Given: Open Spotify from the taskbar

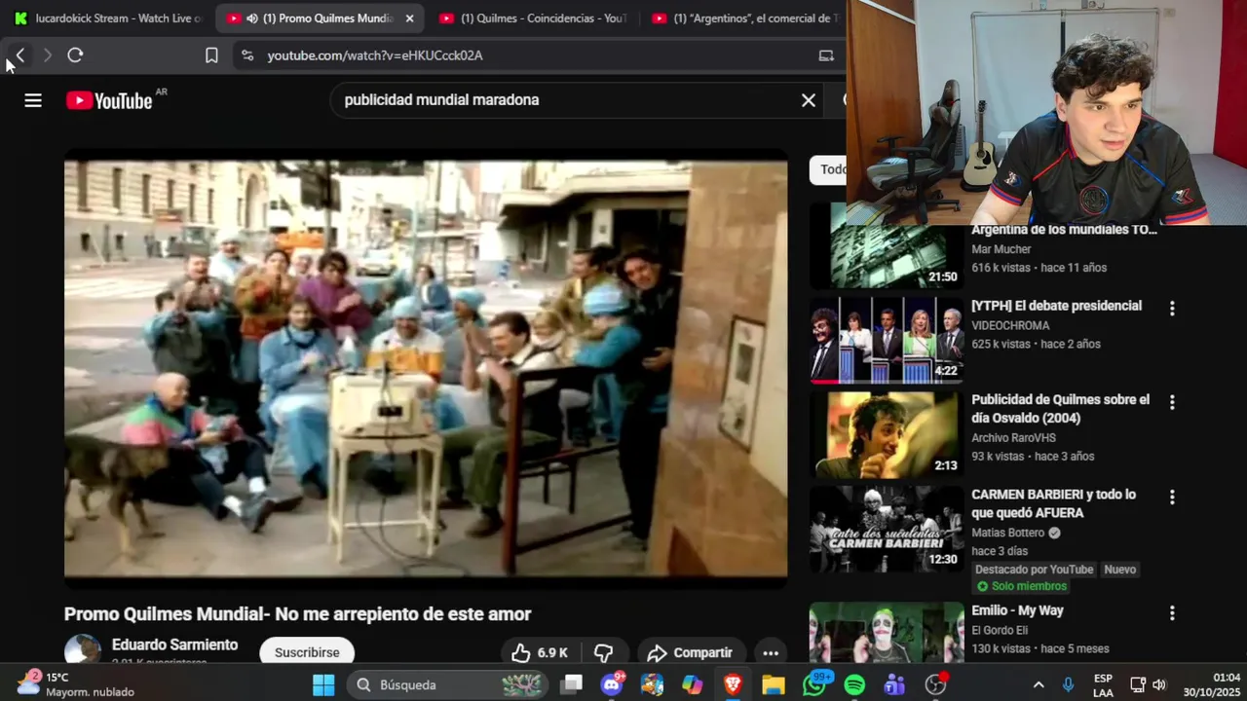Looking at the screenshot, I should point(854,684).
